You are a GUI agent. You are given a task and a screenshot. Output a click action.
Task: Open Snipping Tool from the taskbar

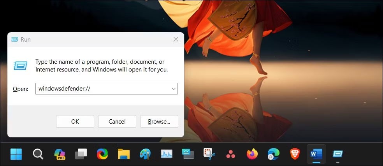[x=209, y=154]
